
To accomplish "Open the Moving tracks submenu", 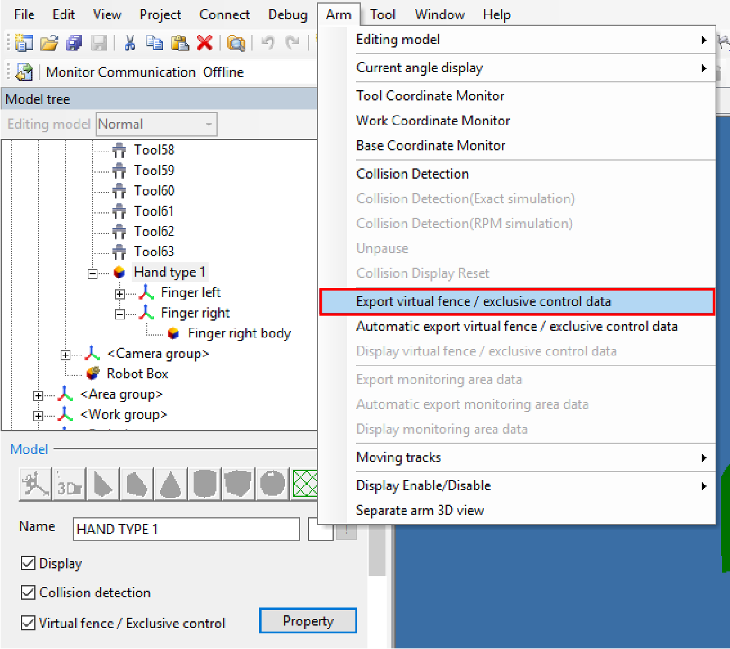I will point(398,457).
